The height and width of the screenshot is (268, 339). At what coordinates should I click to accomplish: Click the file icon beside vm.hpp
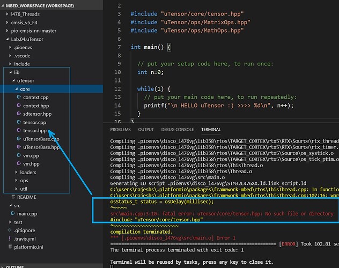click(x=19, y=163)
